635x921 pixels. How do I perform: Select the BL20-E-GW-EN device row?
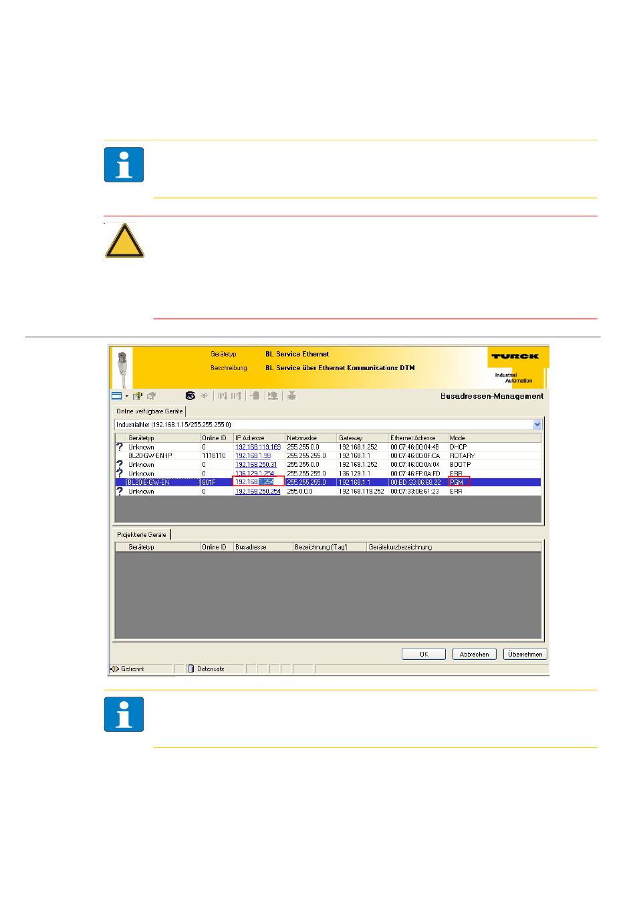tap(328, 482)
